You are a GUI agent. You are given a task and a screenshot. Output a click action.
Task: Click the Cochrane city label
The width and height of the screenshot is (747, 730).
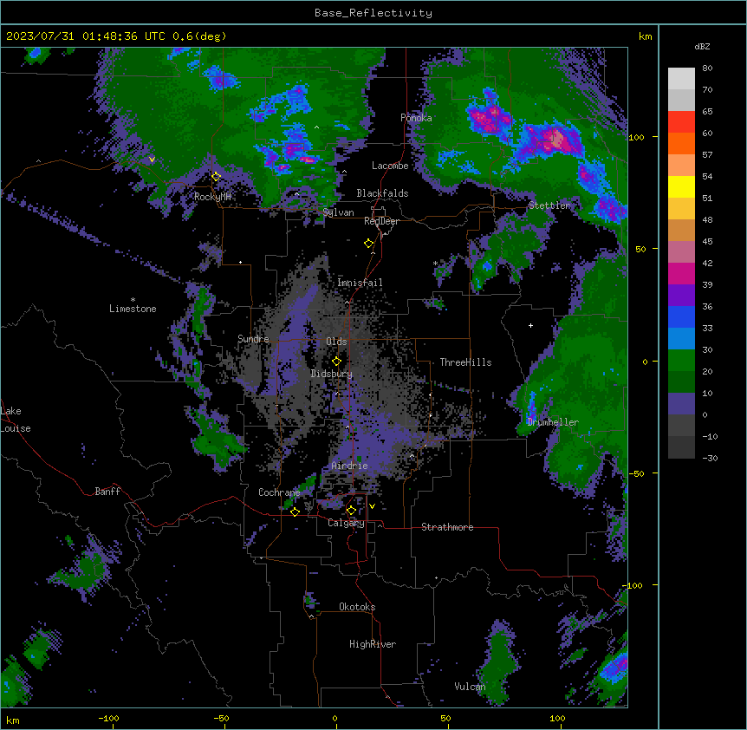[279, 492]
